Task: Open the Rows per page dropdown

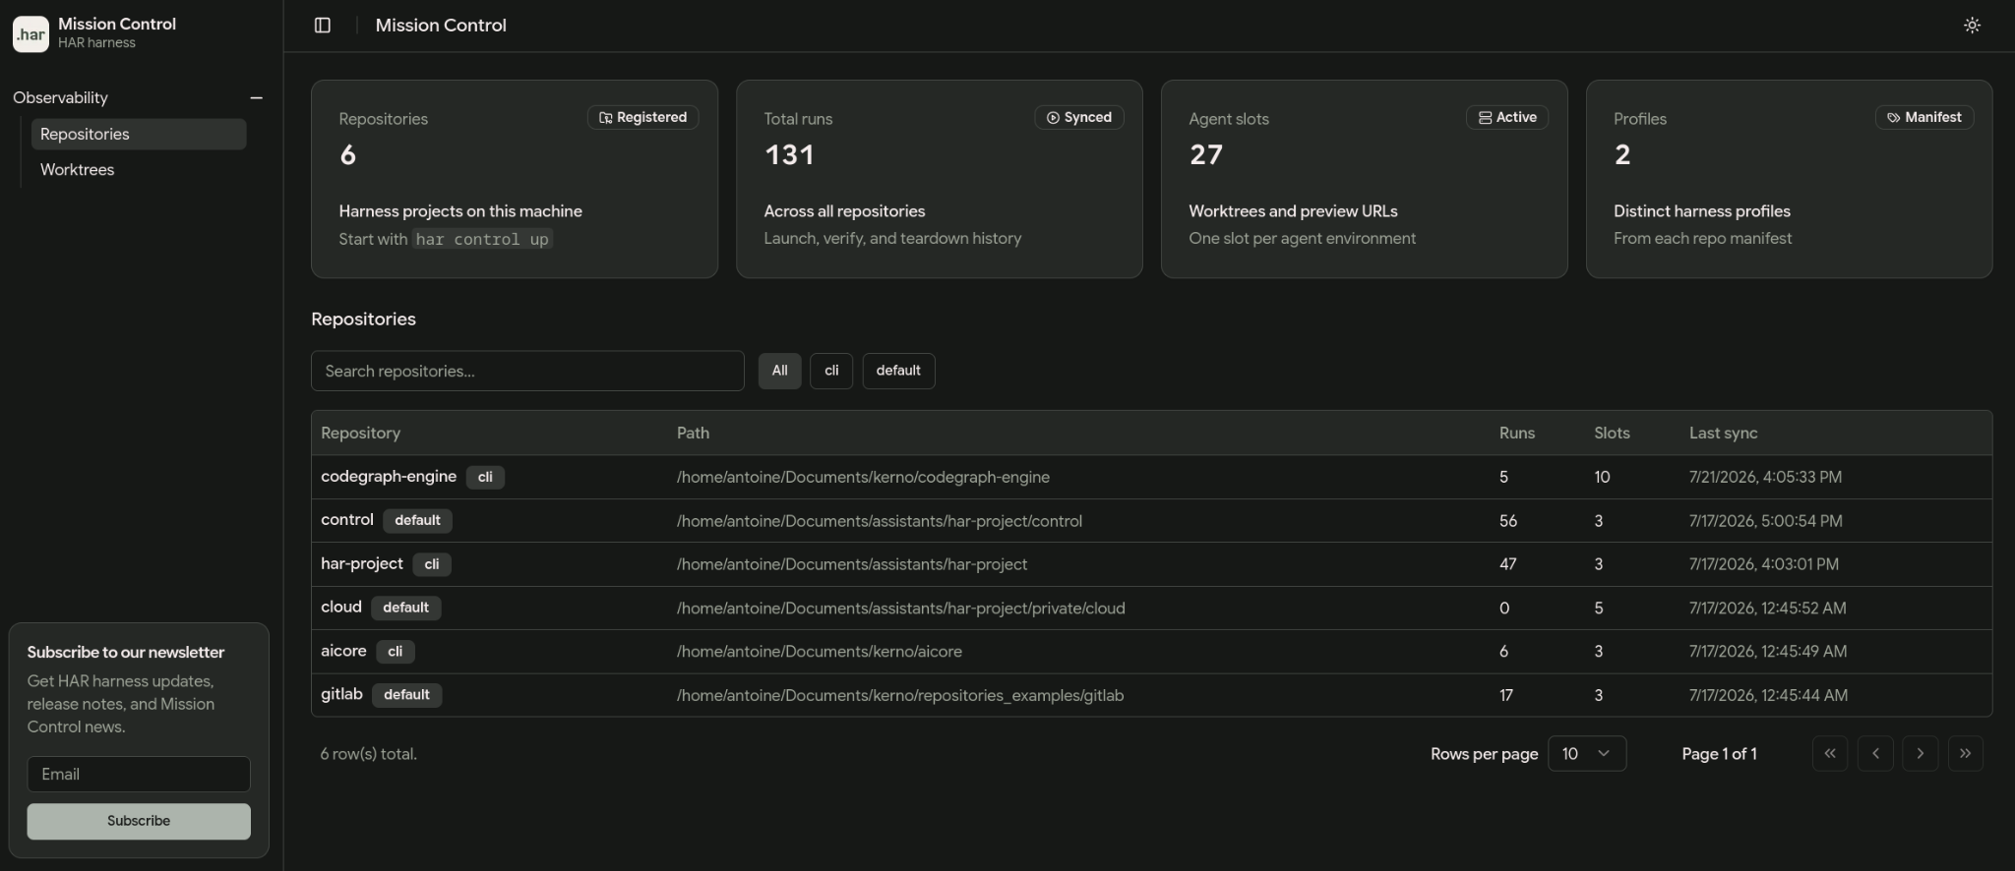Action: pos(1587,754)
